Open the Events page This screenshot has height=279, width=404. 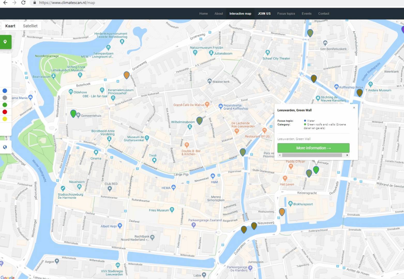coord(307,14)
